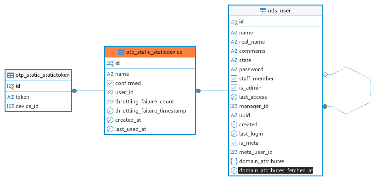The width and height of the screenshot is (375, 181).
Task: Select the meta_user_id column name
Action: coord(256,152)
